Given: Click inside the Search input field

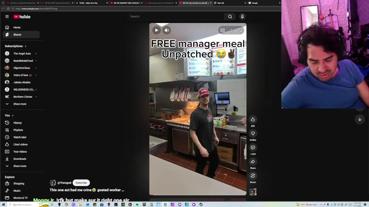Looking at the screenshot, I should 176,16.
